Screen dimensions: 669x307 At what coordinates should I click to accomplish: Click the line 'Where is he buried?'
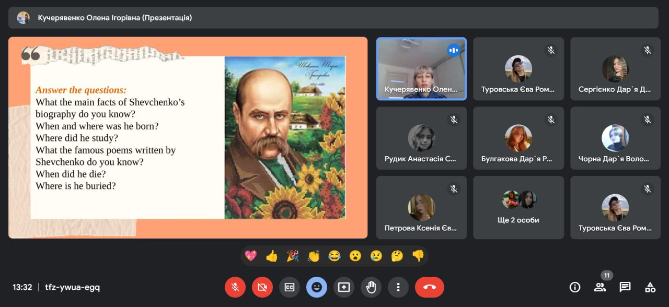tap(76, 186)
